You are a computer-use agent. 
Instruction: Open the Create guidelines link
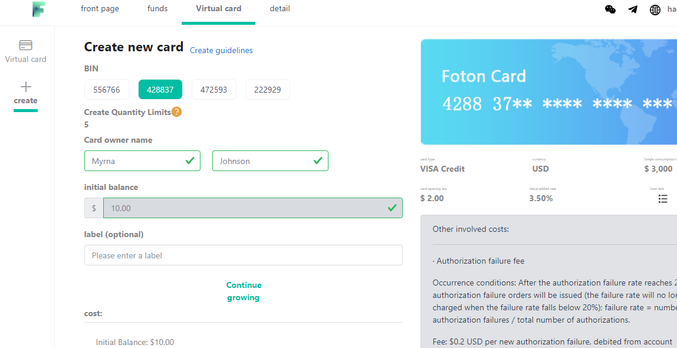click(x=221, y=51)
